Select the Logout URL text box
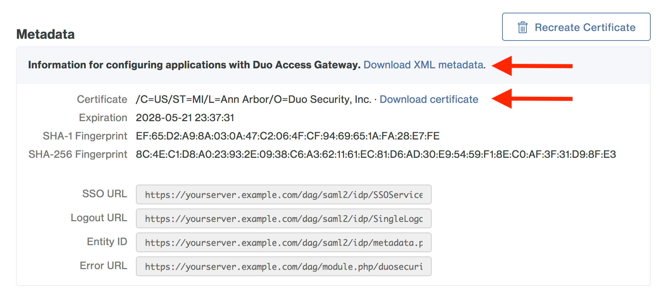669x298 pixels. coord(283,218)
